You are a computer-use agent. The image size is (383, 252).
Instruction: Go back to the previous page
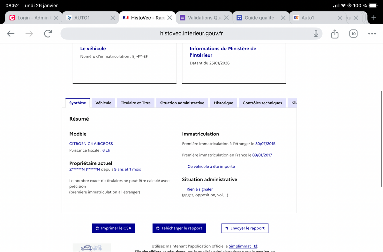tap(11, 34)
